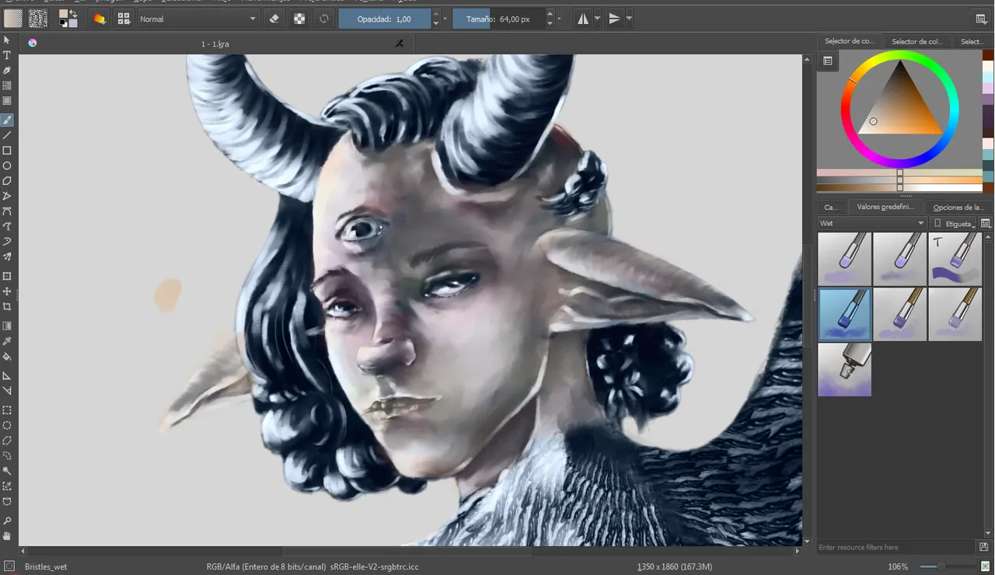
Task: Switch to the 'Ca...' docker tab
Action: tap(830, 207)
